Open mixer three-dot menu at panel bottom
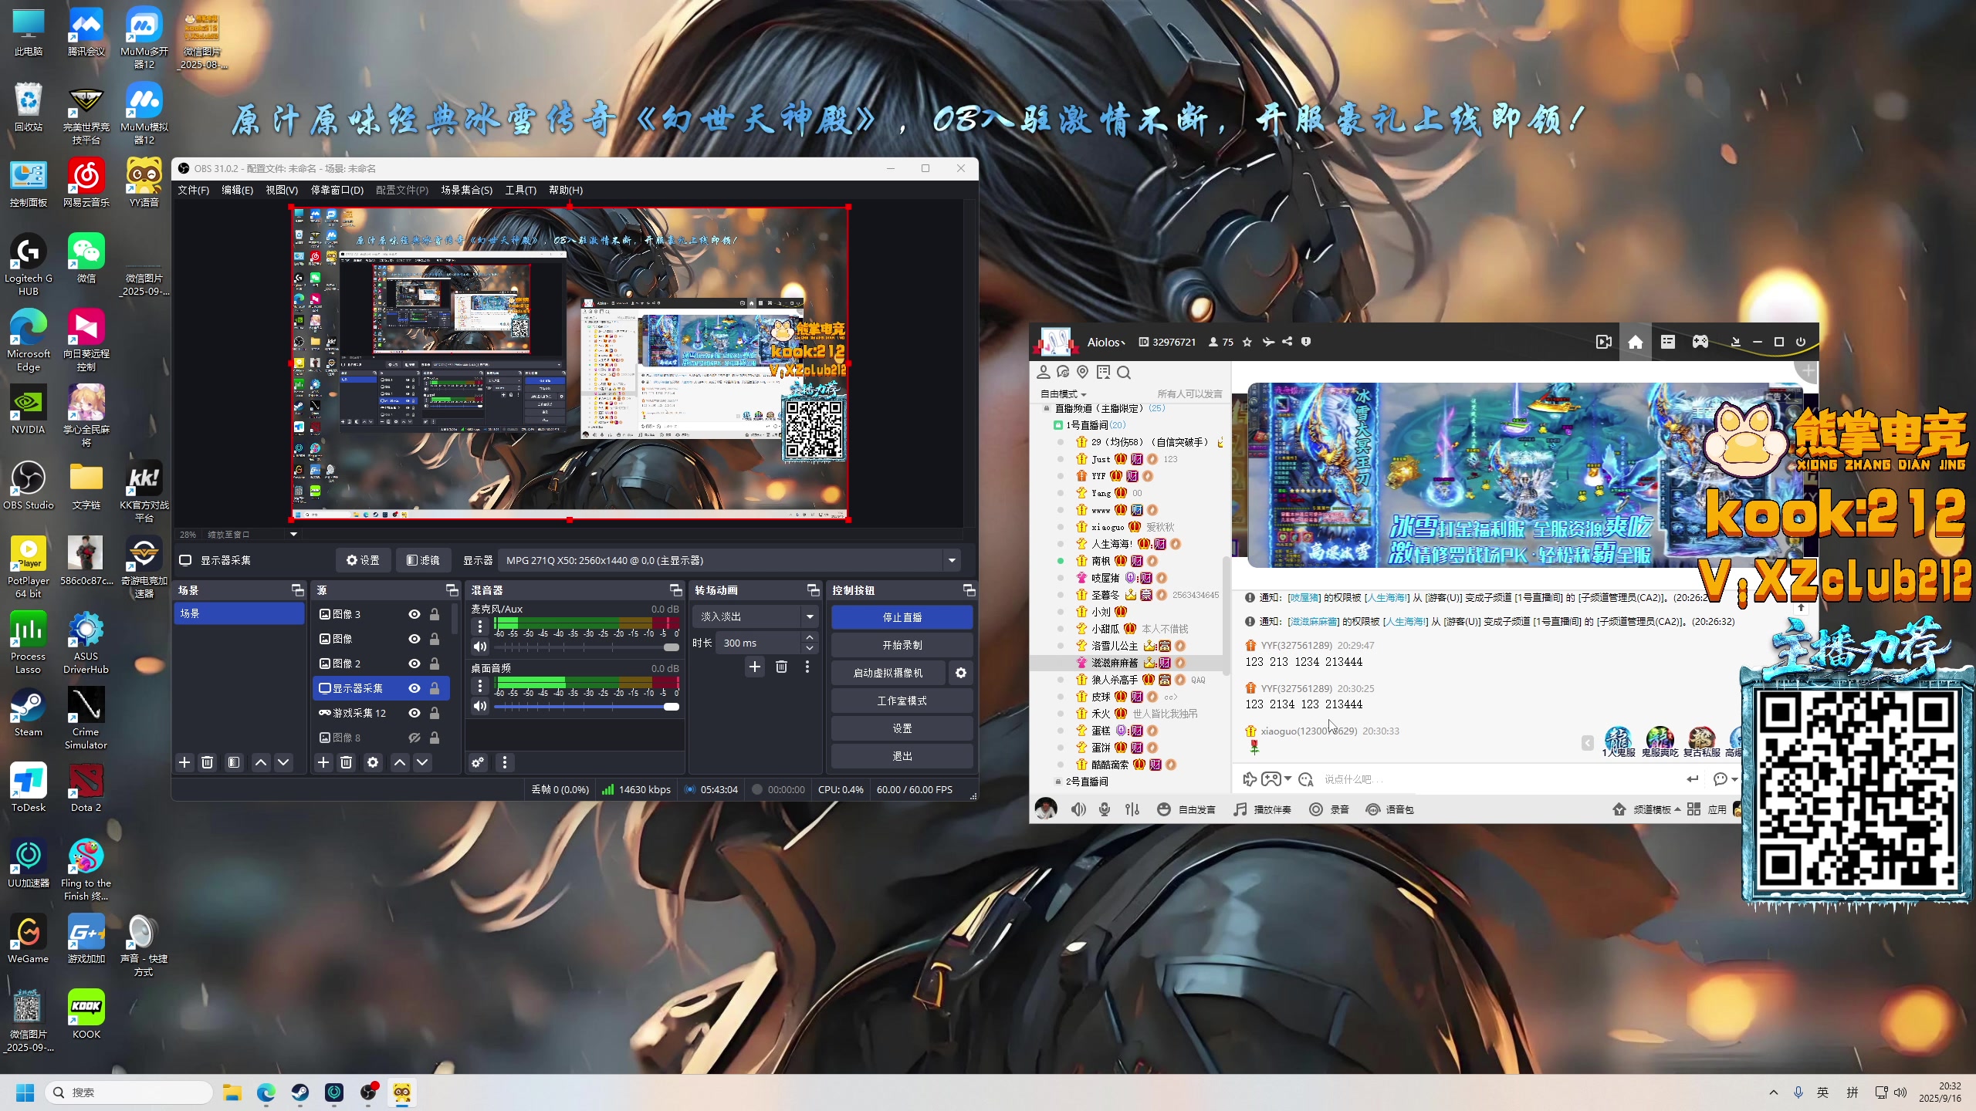This screenshot has height=1111, width=1976. coord(505,762)
